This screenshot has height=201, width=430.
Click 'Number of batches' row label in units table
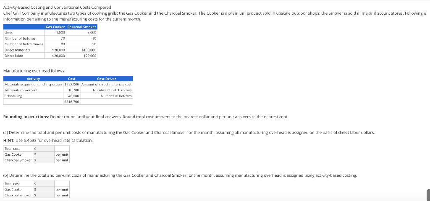24,38
